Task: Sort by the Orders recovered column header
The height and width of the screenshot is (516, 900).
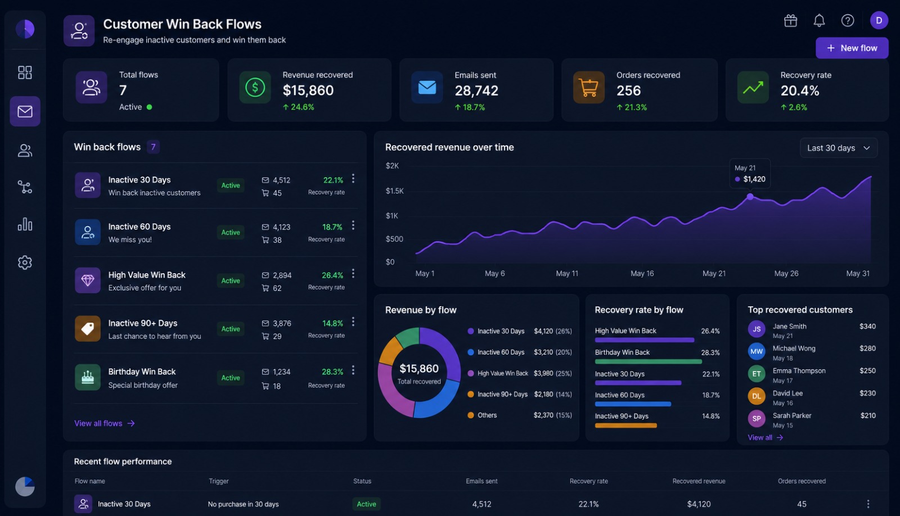Action: tap(802, 481)
